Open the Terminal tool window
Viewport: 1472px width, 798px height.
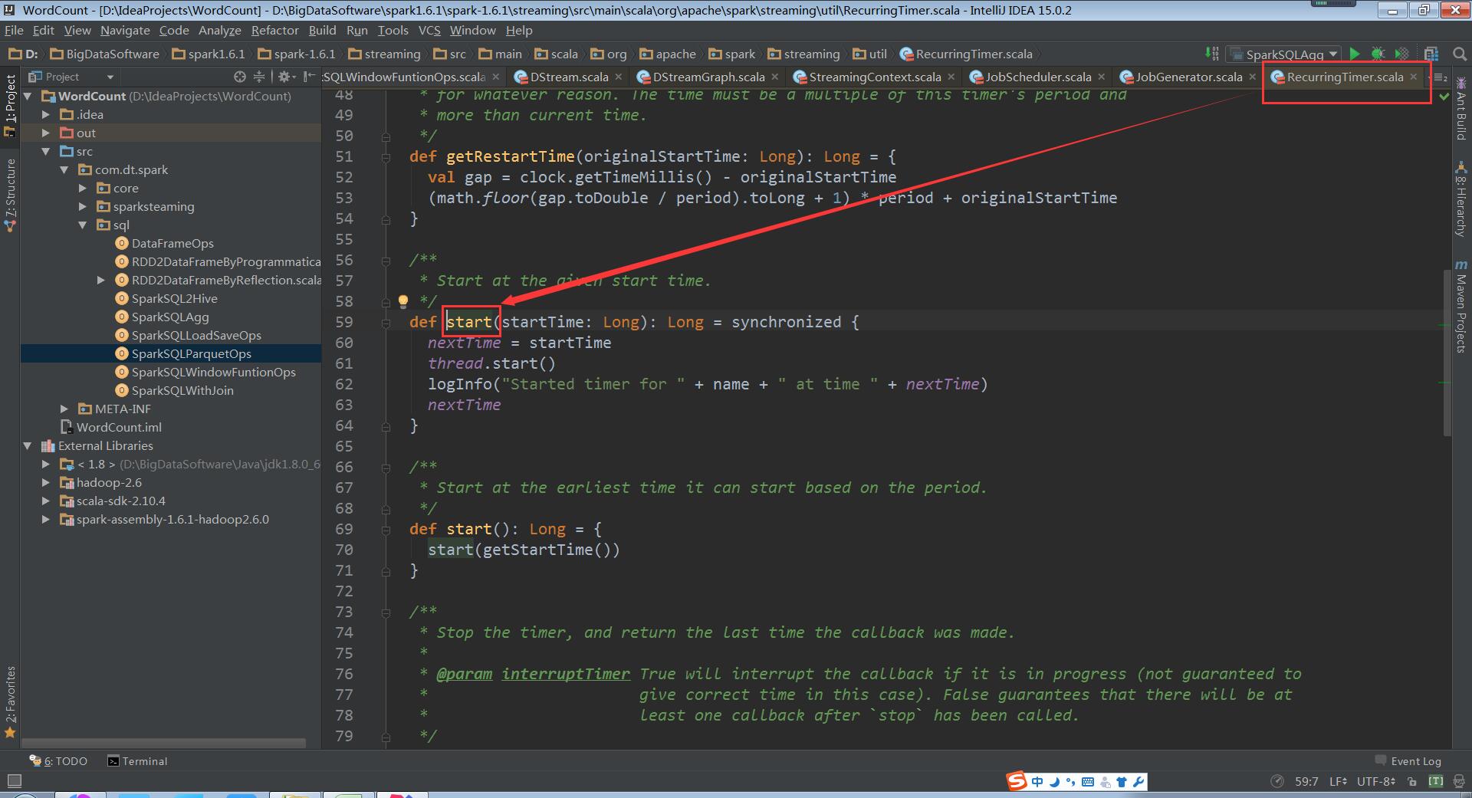pyautogui.click(x=137, y=761)
